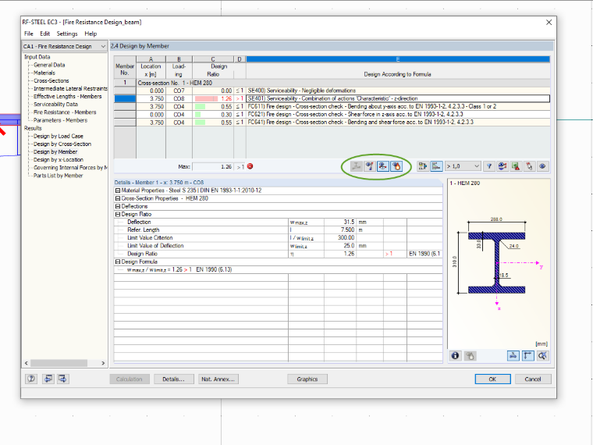Open cross-section info with the 'i' icon
The height and width of the screenshot is (445, 593).
coord(456,356)
